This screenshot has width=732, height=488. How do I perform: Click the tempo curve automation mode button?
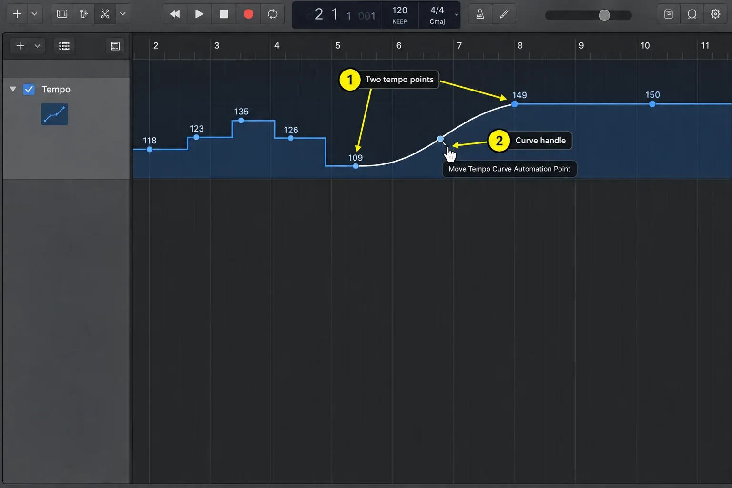(54, 114)
